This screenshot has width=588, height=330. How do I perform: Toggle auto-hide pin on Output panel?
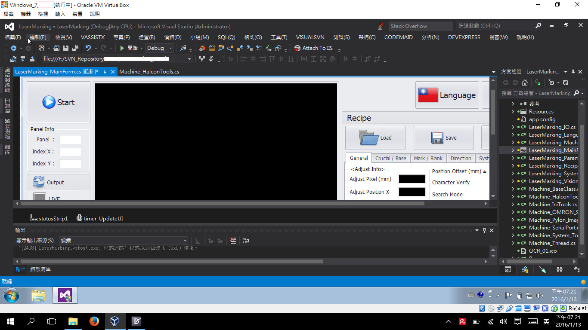484,230
